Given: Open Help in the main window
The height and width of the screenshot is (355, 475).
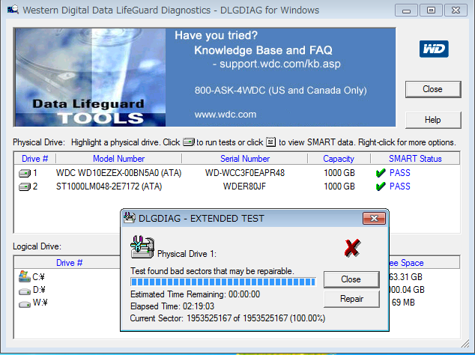Looking at the screenshot, I should (433, 120).
